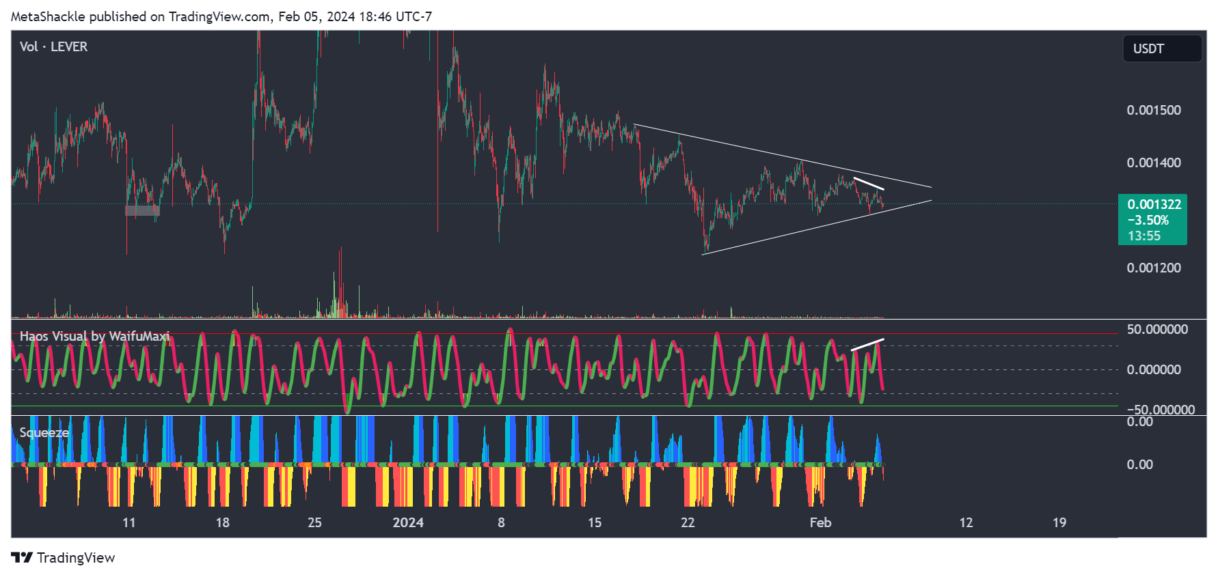Viewport: 1218px width, 577px height.
Task: Click the MetaShackle published header text
Action: (x=221, y=16)
